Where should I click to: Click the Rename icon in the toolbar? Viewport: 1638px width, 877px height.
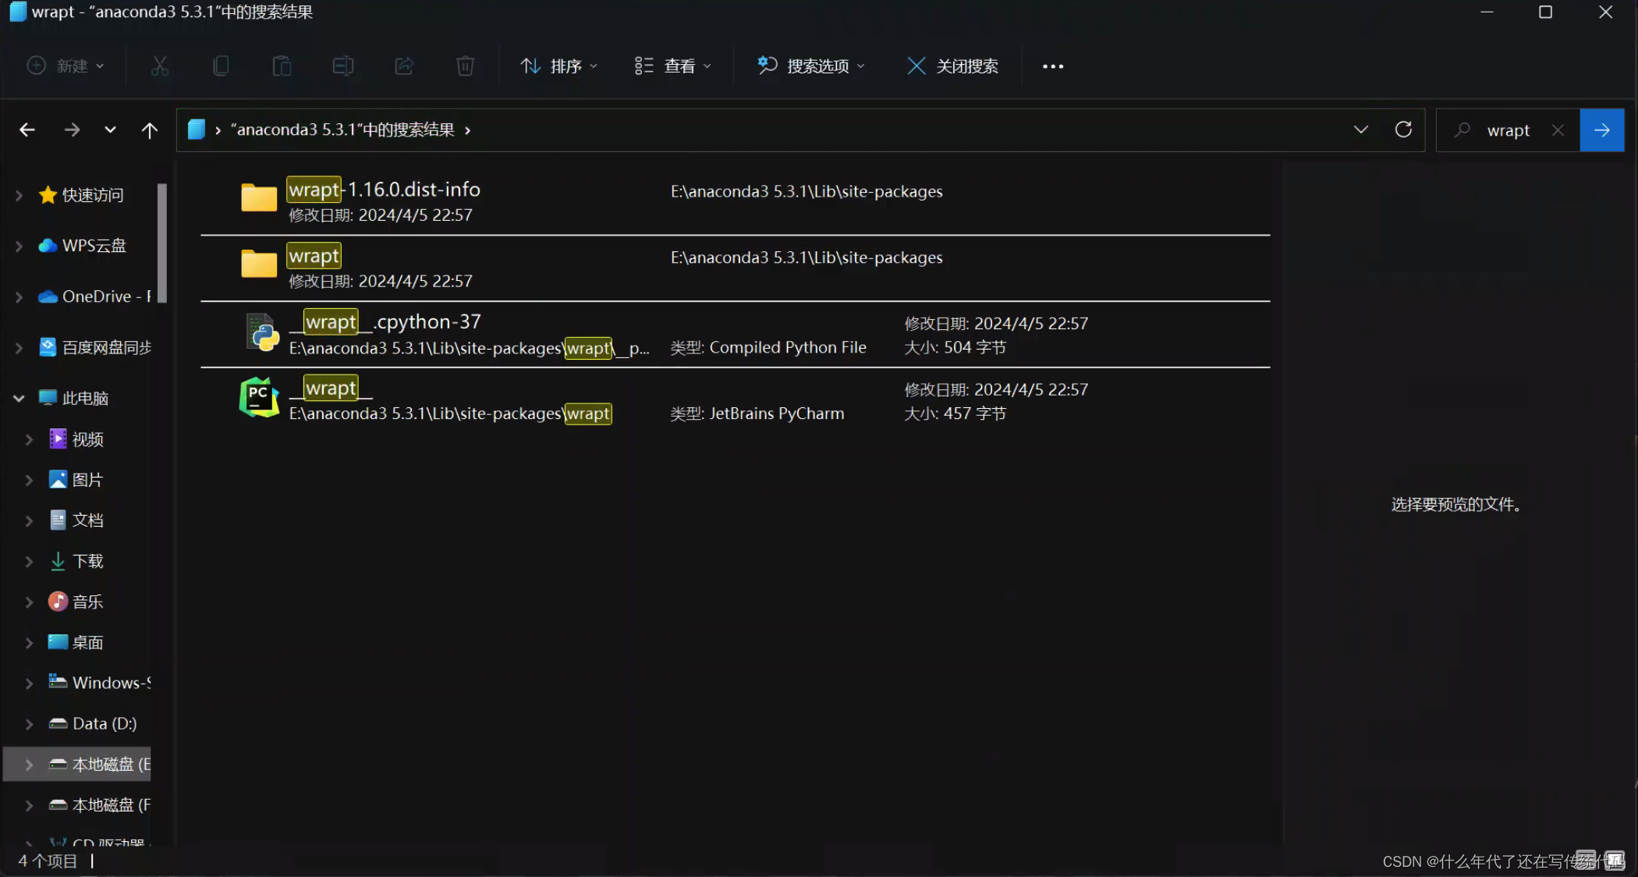click(x=343, y=66)
